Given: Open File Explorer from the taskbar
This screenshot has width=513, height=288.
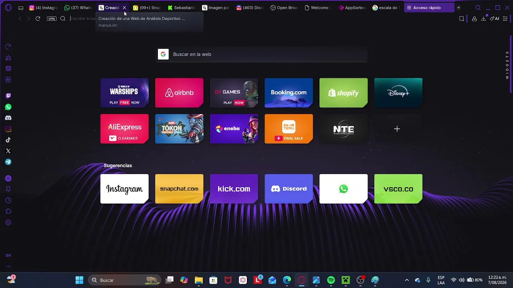Looking at the screenshot, I should [199, 280].
